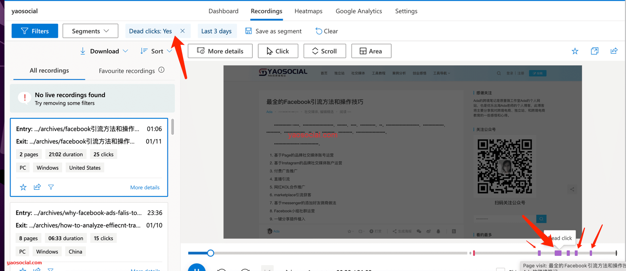
Task: Favourite the first recording with its star icon
Action: click(23, 187)
